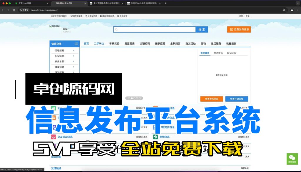The height and width of the screenshot is (172, 301).
Task: Expand the 桑拿招聘 category chevron
Action: pyautogui.click(x=73, y=67)
